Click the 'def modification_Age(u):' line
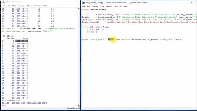This screenshot has height=111, width=197. click(x=97, y=27)
